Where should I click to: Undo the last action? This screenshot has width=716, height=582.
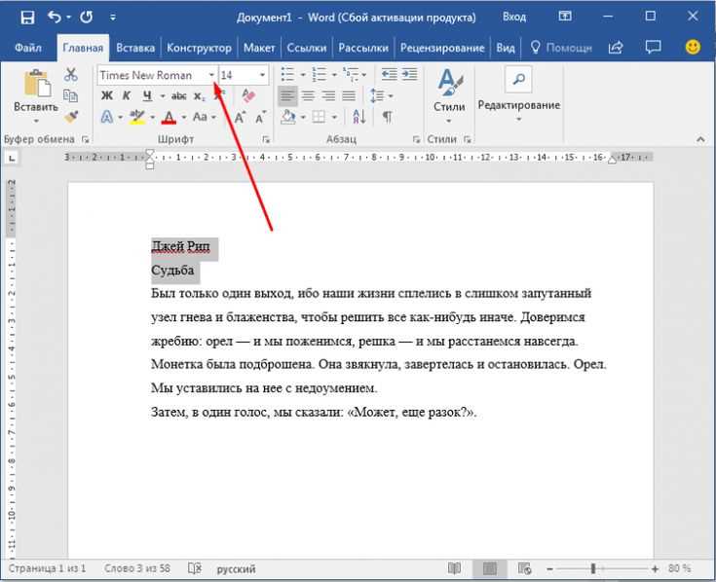point(55,18)
